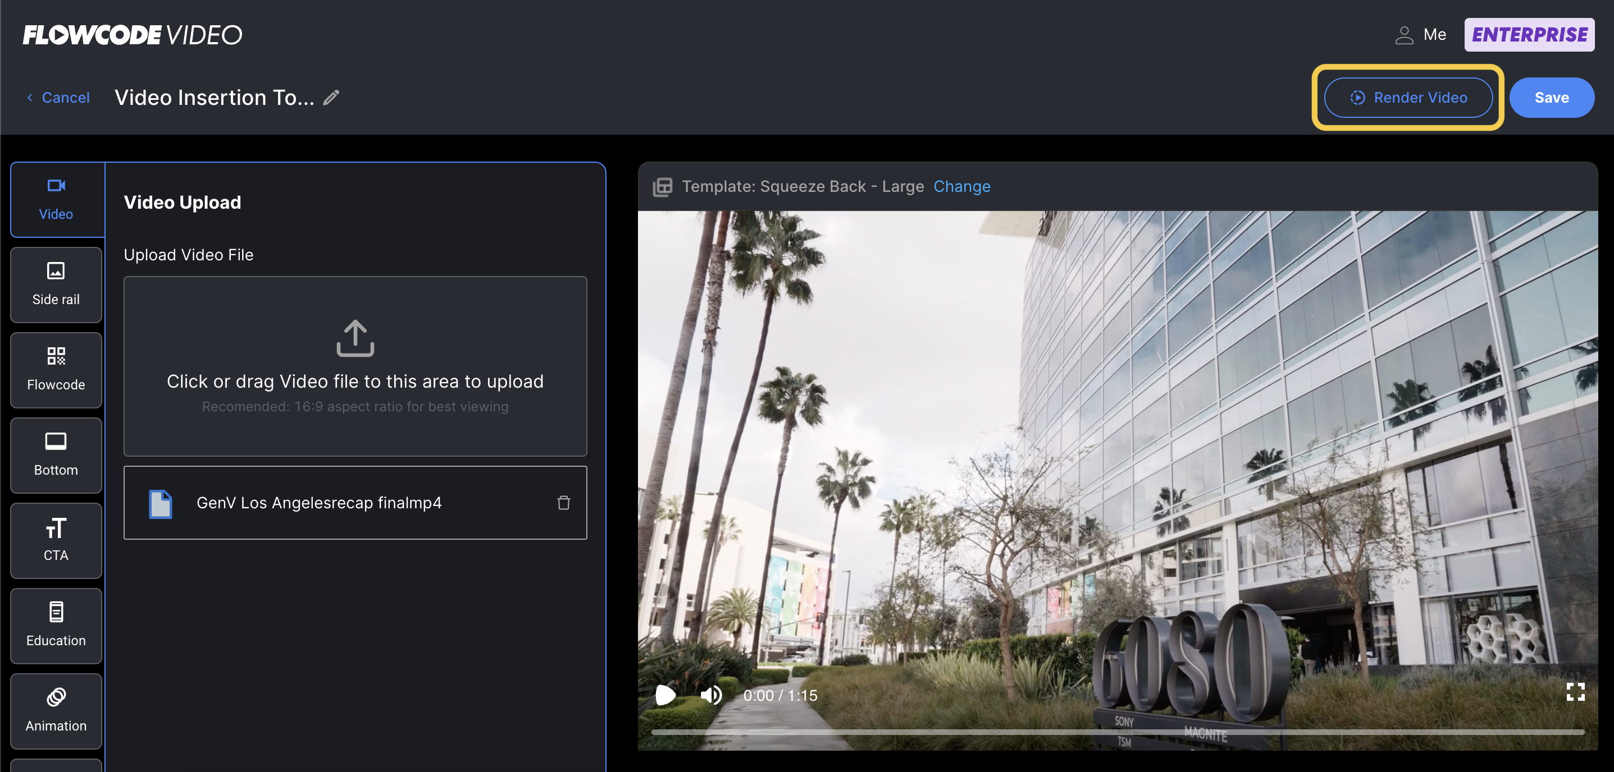Click the 0:00 / 1:15 time display
1614x772 pixels.
[x=780, y=696]
